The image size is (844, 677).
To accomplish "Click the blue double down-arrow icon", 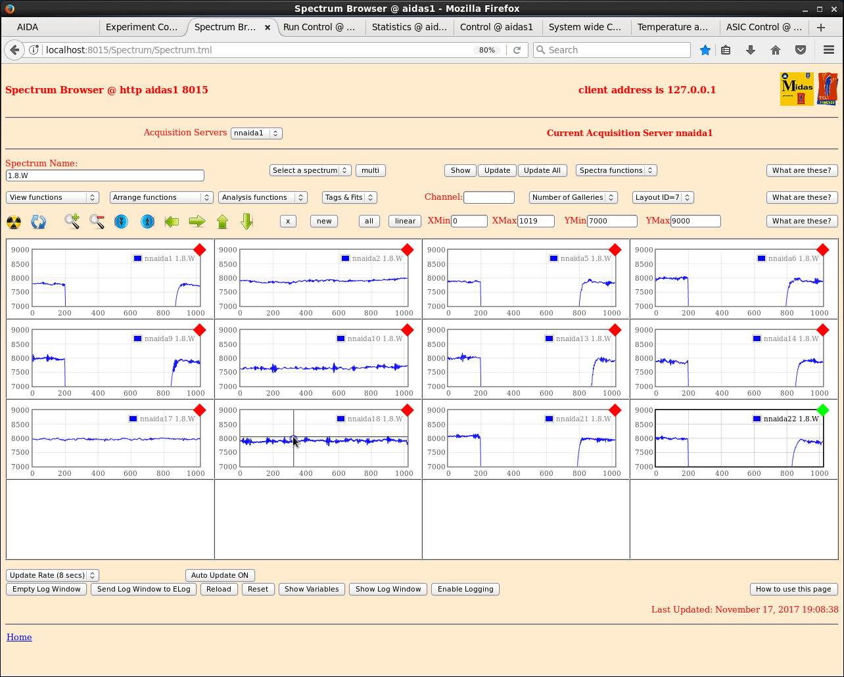I will pos(121,222).
